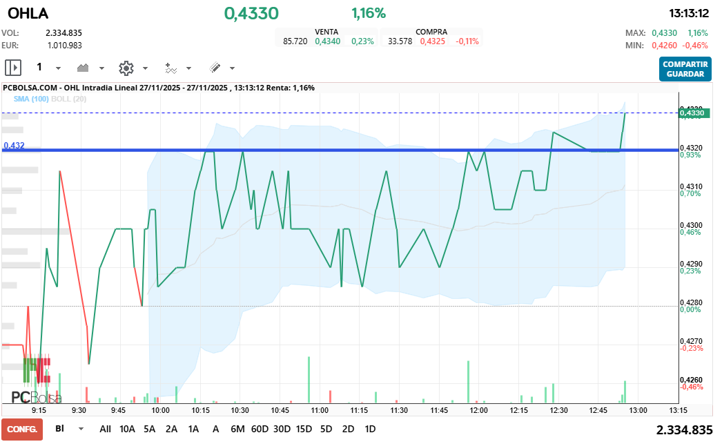Open the BI dropdown arrow
722x444 pixels.
click(x=81, y=429)
